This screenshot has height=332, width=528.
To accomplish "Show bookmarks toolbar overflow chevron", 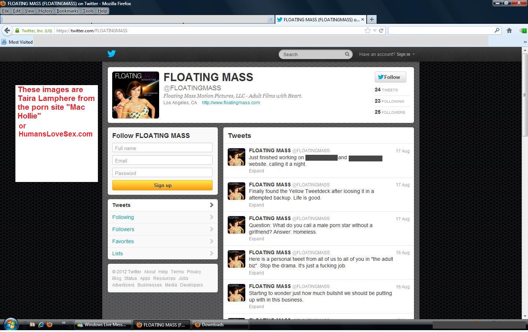I will click(x=525, y=42).
